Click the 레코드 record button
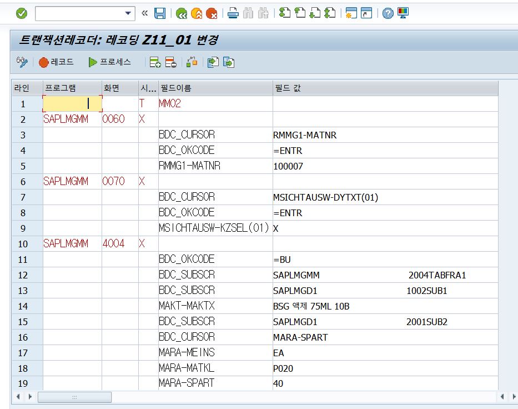 coord(56,62)
